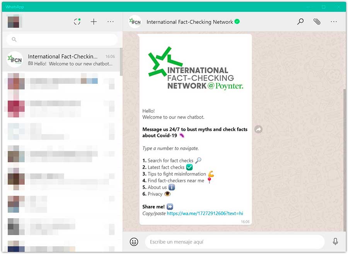Click IFCN avatar in conversation header
Image resolution: width=348 pixels, height=254 pixels.
135,22
